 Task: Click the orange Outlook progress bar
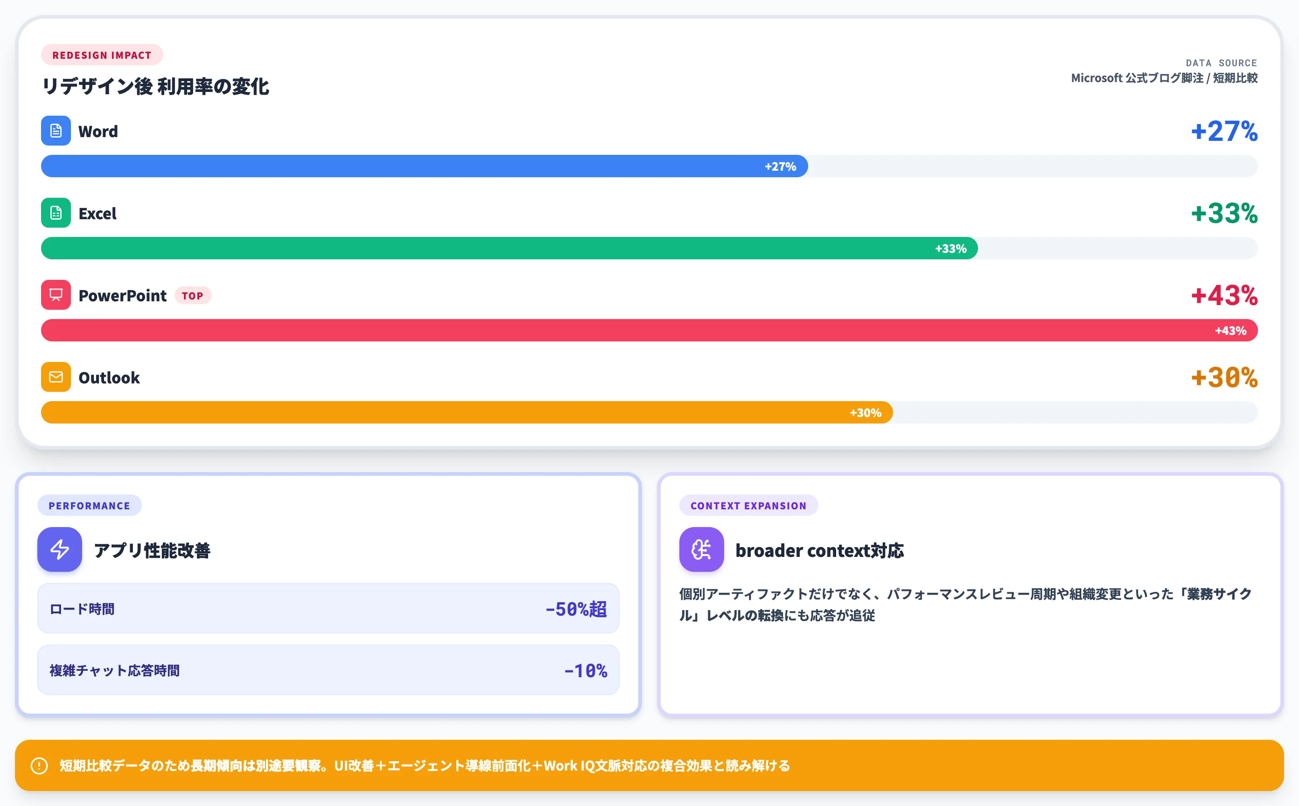click(x=467, y=413)
